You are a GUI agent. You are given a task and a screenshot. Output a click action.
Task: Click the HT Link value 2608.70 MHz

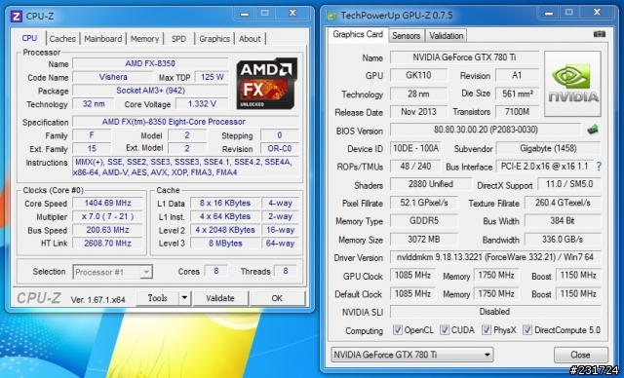107,243
